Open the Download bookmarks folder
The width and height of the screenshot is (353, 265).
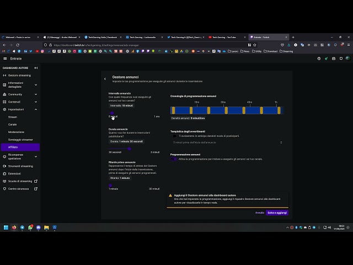[x=270, y=51]
